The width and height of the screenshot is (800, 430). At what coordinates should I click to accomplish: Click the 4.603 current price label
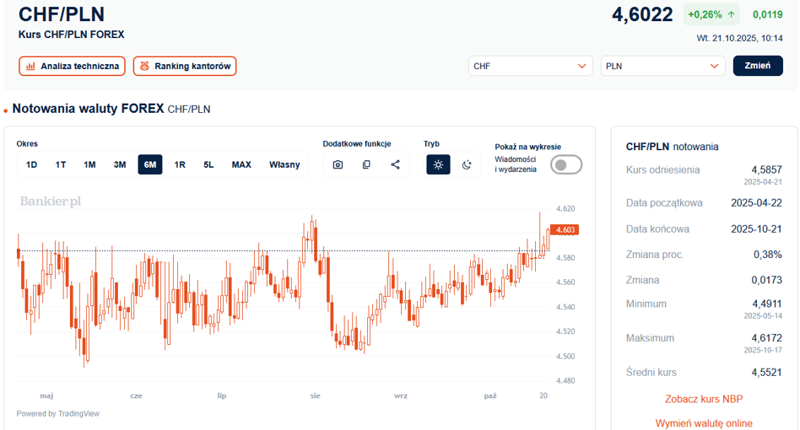coord(565,229)
